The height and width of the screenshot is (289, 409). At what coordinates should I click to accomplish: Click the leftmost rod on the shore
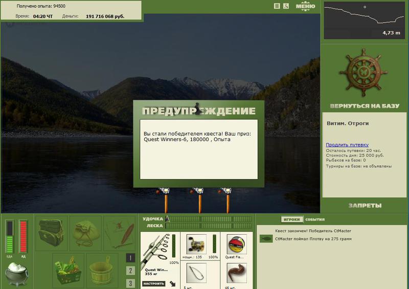165,199
